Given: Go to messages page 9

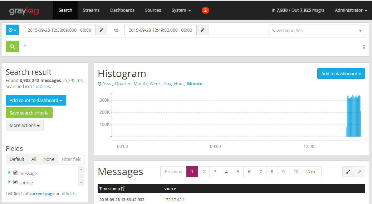Looking at the screenshot, I should (x=283, y=172).
